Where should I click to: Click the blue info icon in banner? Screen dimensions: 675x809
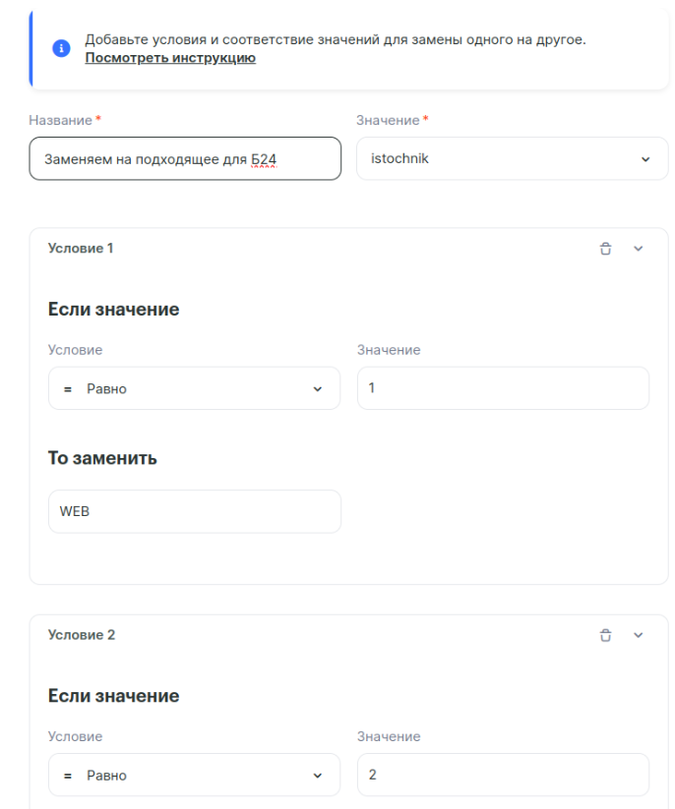coord(61,49)
